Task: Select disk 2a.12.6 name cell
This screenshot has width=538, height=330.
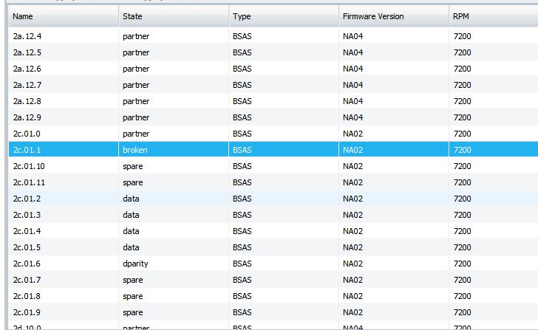Action: tap(64, 69)
